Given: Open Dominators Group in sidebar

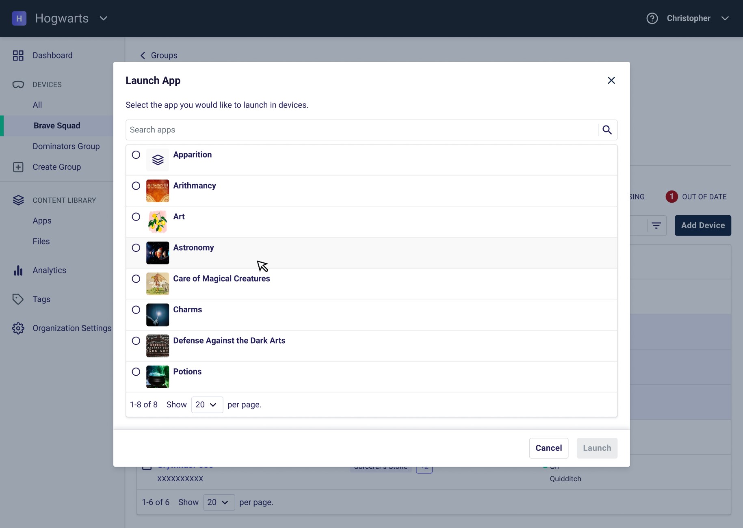Looking at the screenshot, I should 66,146.
